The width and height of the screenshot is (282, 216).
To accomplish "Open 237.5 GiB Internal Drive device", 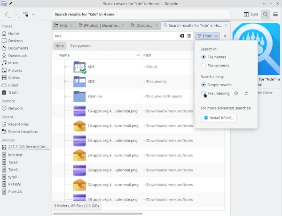I will click(26, 147).
